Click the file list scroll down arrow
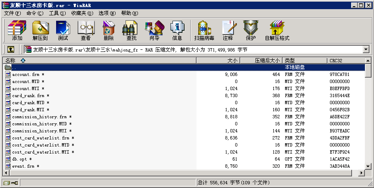 [x=368, y=166]
